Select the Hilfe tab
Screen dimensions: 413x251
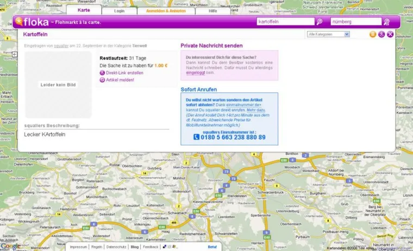point(213,11)
